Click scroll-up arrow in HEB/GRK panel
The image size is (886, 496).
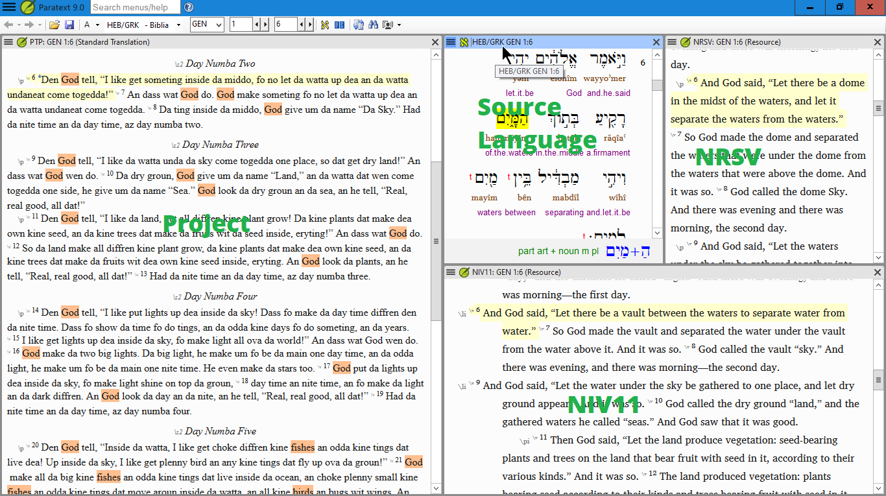pyautogui.click(x=657, y=56)
